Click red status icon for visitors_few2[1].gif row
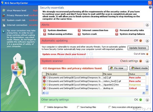This screenshot has width=153, height=112. 44,81
